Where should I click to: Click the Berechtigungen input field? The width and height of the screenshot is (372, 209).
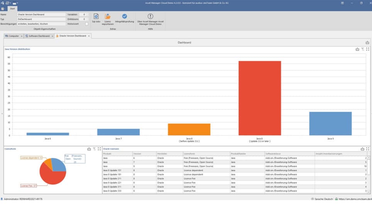[41, 24]
